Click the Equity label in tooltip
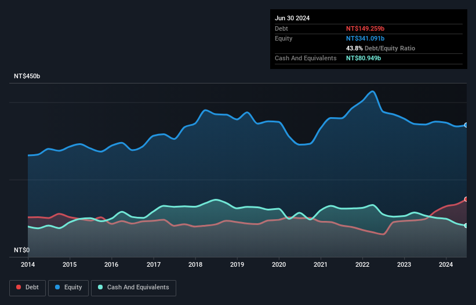Screen dimensions: 476x305 click(284, 38)
